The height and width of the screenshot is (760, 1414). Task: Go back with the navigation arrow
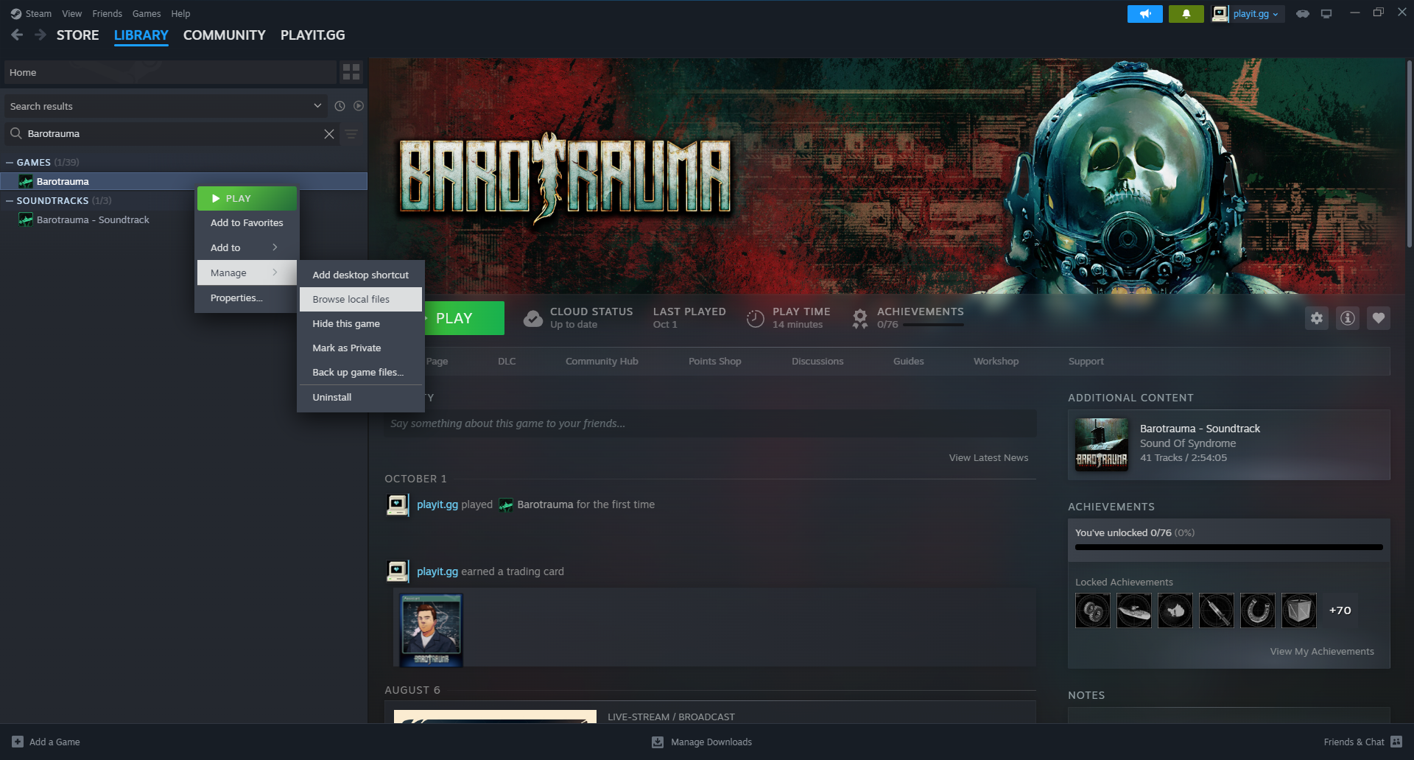tap(17, 35)
